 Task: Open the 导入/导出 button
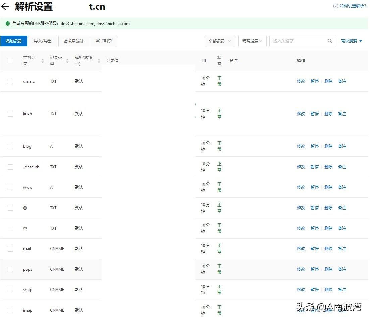click(x=43, y=41)
